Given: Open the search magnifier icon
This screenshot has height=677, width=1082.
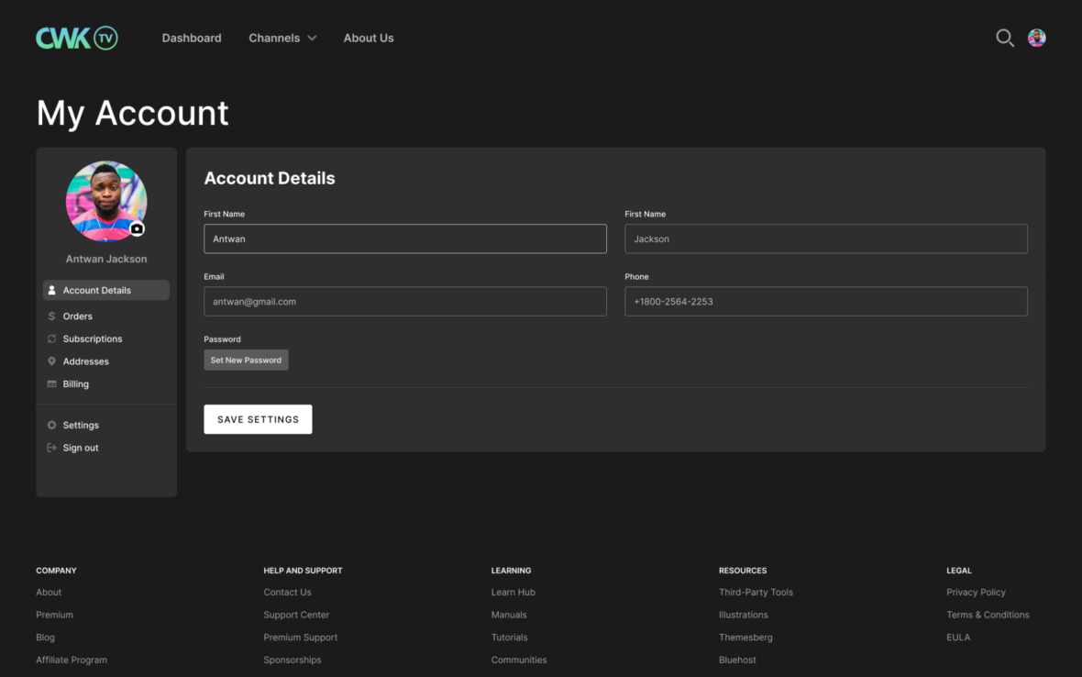Looking at the screenshot, I should (x=1004, y=38).
